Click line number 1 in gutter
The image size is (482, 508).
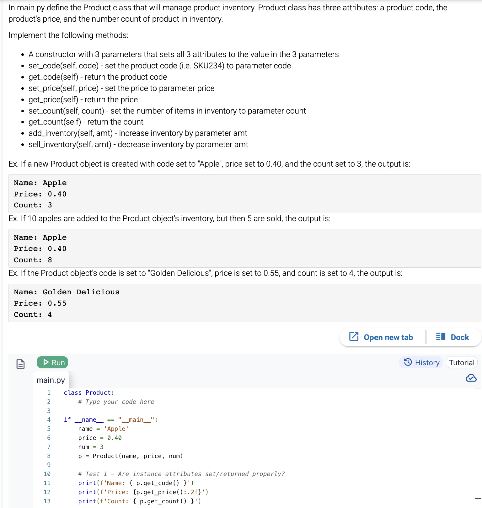(x=49, y=393)
